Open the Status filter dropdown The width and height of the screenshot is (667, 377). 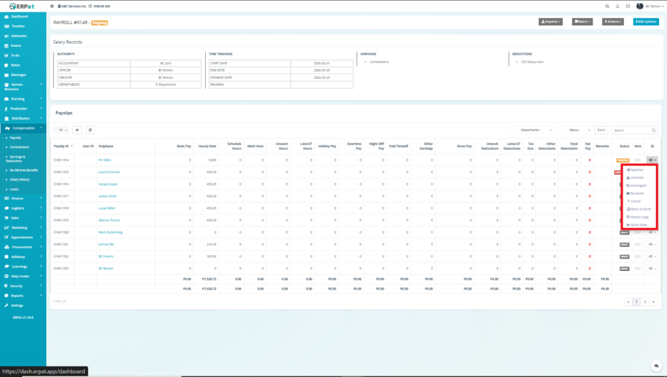click(x=575, y=130)
